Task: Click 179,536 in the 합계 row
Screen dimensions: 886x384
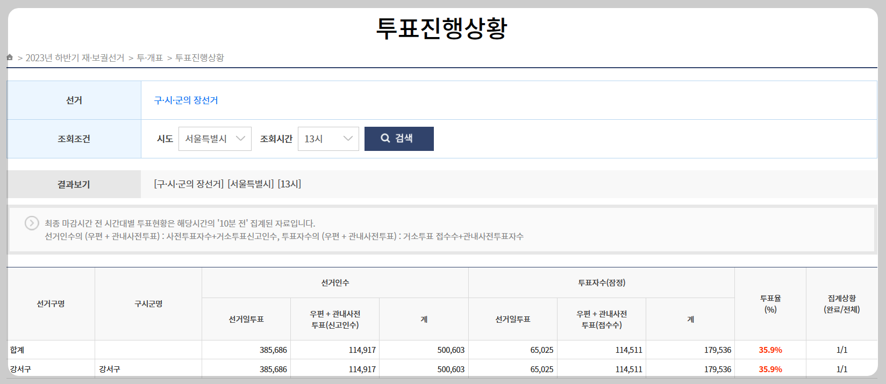Action: coord(718,350)
